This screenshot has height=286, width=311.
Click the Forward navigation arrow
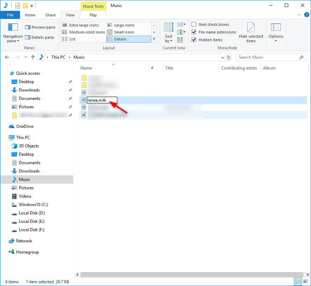[x=18, y=57]
